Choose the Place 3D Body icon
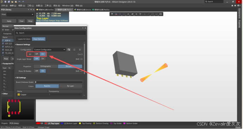Image resolution: width=243 pixels, height=129 pixels. tap(132, 14)
